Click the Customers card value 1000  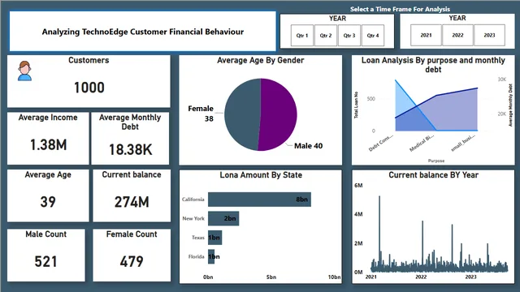coord(89,88)
